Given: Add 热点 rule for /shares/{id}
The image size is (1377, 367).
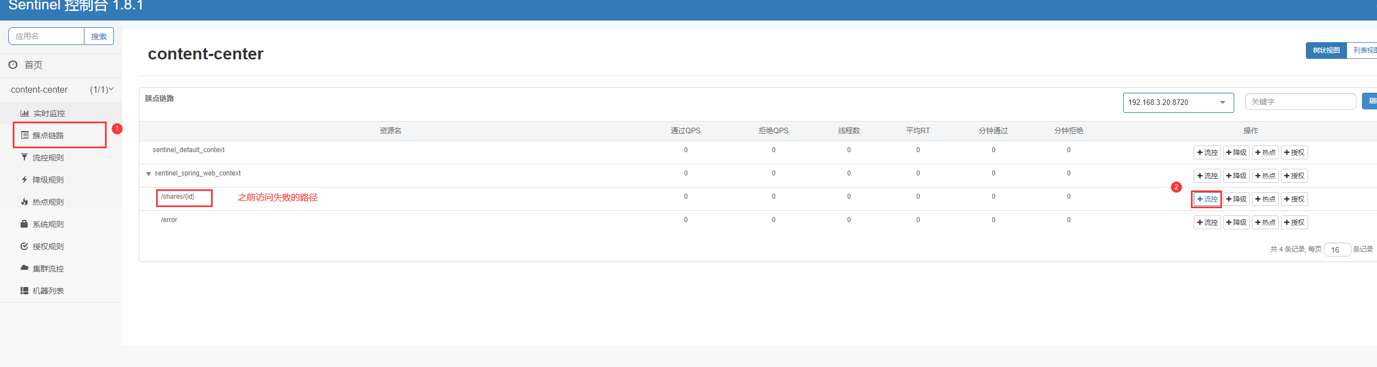Looking at the screenshot, I should (x=1265, y=199).
